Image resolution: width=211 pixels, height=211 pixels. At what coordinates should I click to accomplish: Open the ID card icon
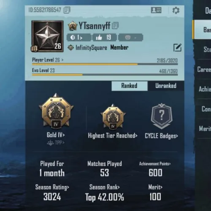(156, 10)
